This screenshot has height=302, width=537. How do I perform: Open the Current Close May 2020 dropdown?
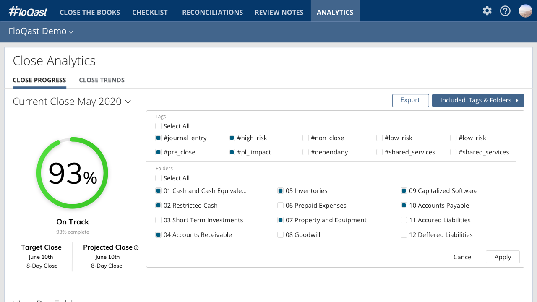72,102
